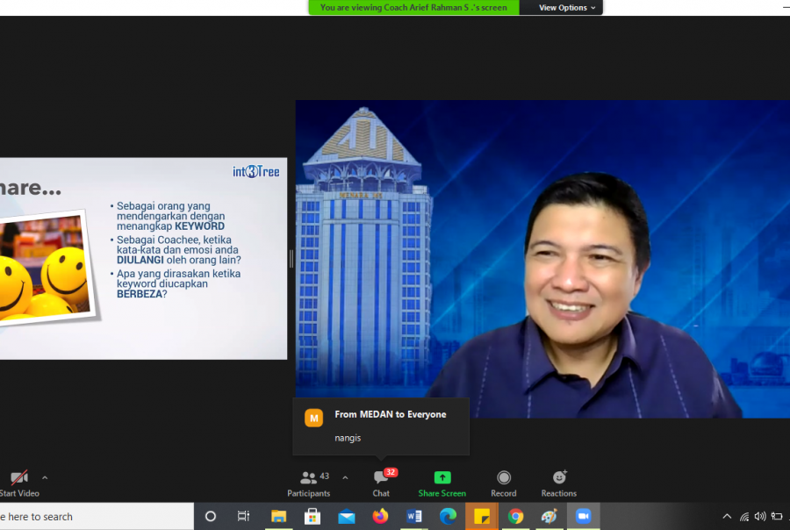Open the Chat panel icon
The width and height of the screenshot is (790, 530).
(x=381, y=478)
